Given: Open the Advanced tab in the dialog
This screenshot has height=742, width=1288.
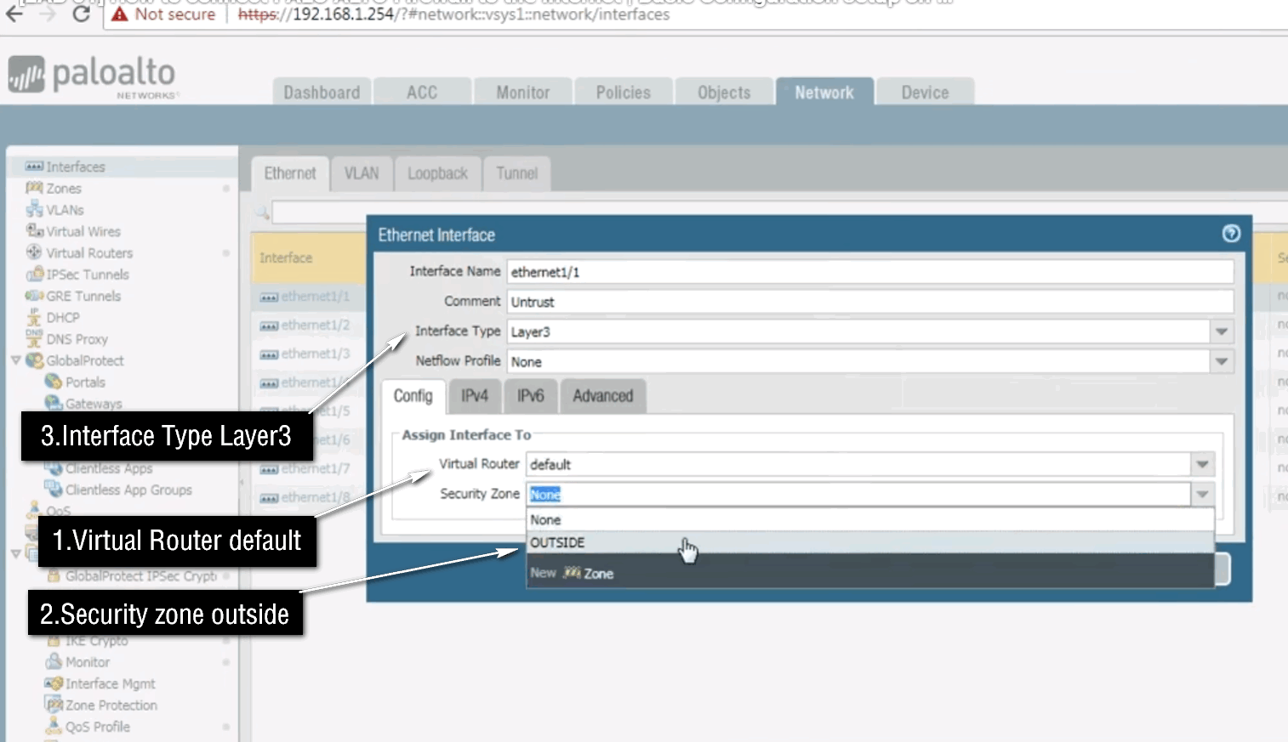Looking at the screenshot, I should pyautogui.click(x=603, y=396).
